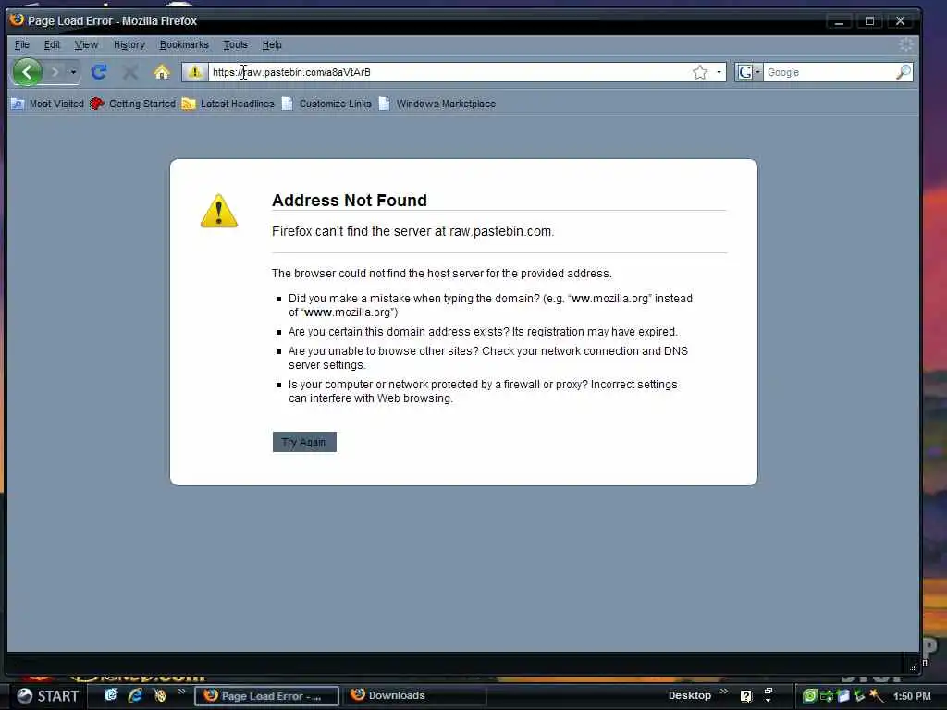Open the Tools menu

click(x=236, y=44)
